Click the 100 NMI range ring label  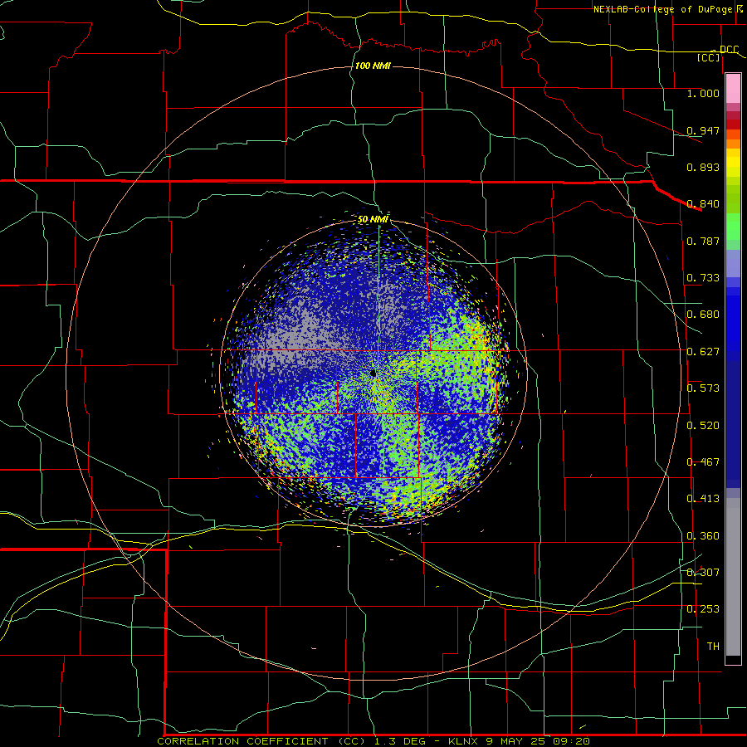(373, 66)
